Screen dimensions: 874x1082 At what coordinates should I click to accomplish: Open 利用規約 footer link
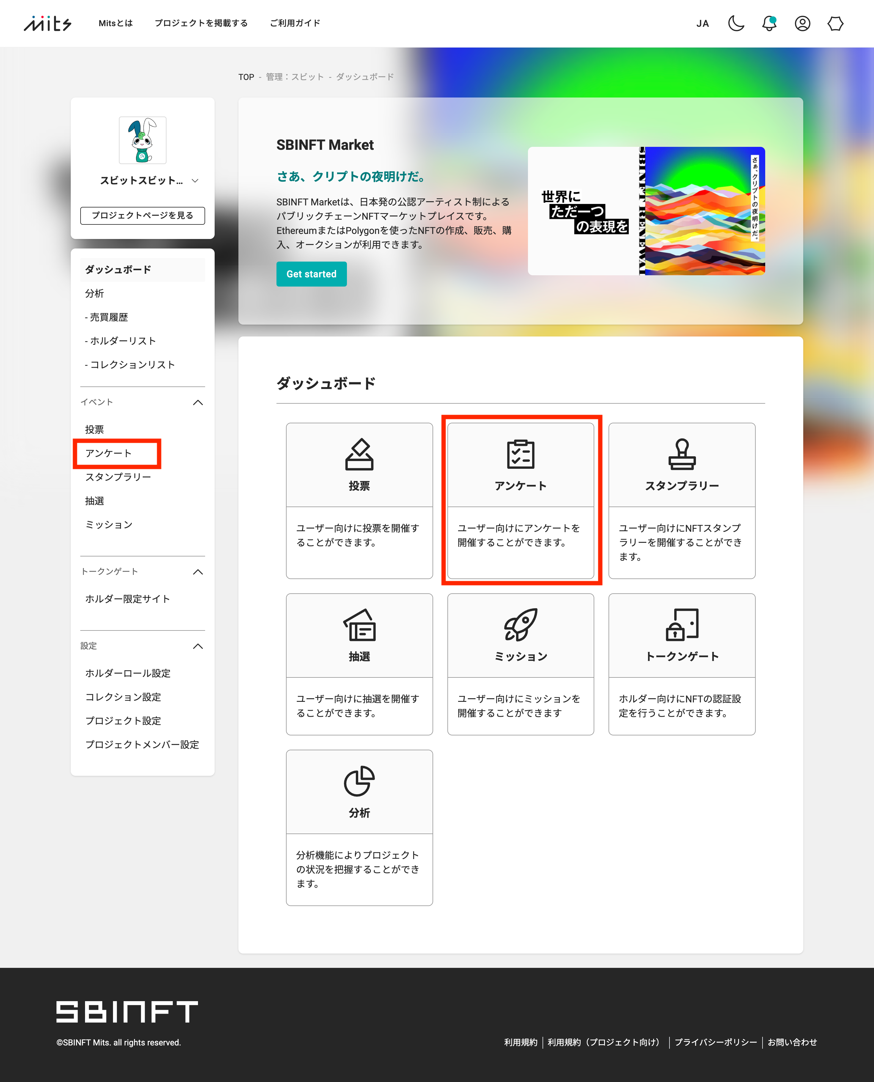tap(521, 1042)
